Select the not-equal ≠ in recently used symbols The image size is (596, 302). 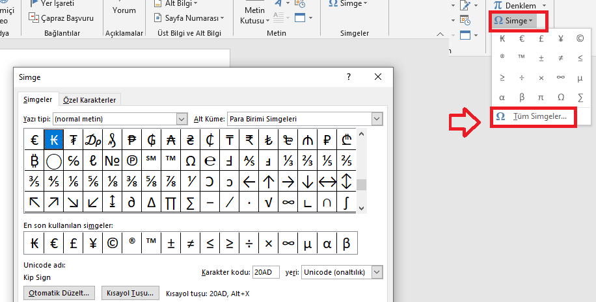pyautogui.click(x=191, y=243)
